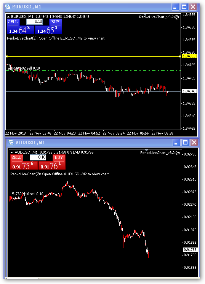Click the chart shift triangle on AUDUSD chart

pyautogui.click(x=147, y=150)
